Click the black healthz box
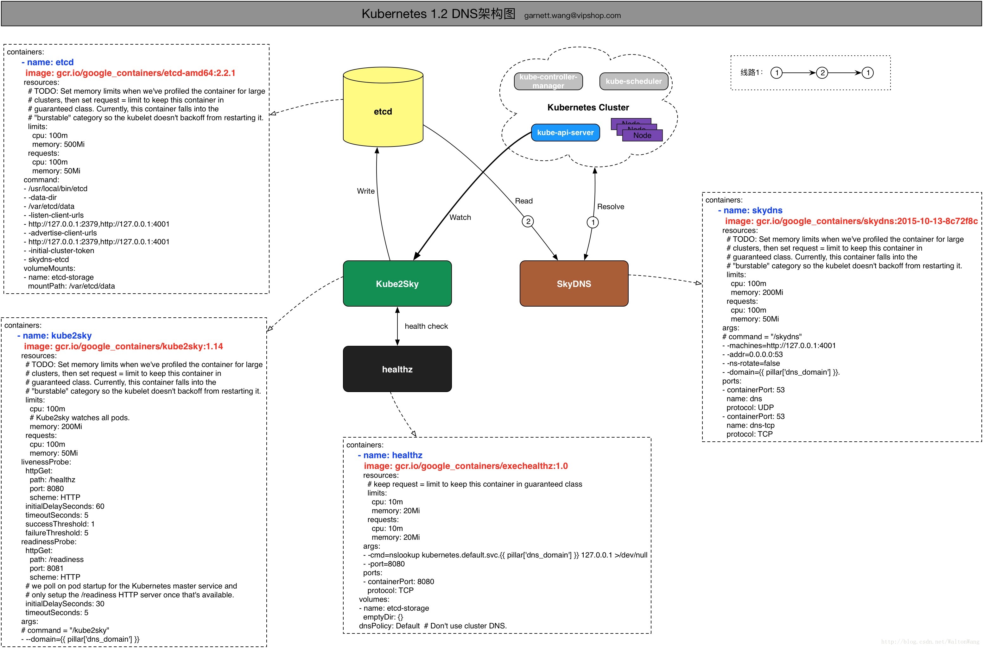The width and height of the screenshot is (983, 648). coord(397,369)
